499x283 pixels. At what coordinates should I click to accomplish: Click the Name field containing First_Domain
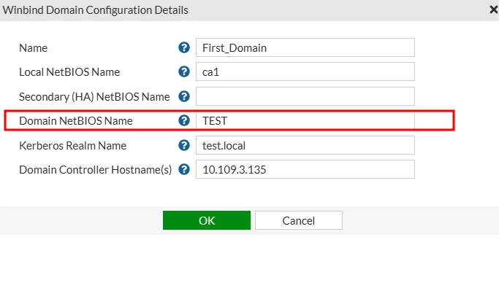(x=305, y=47)
